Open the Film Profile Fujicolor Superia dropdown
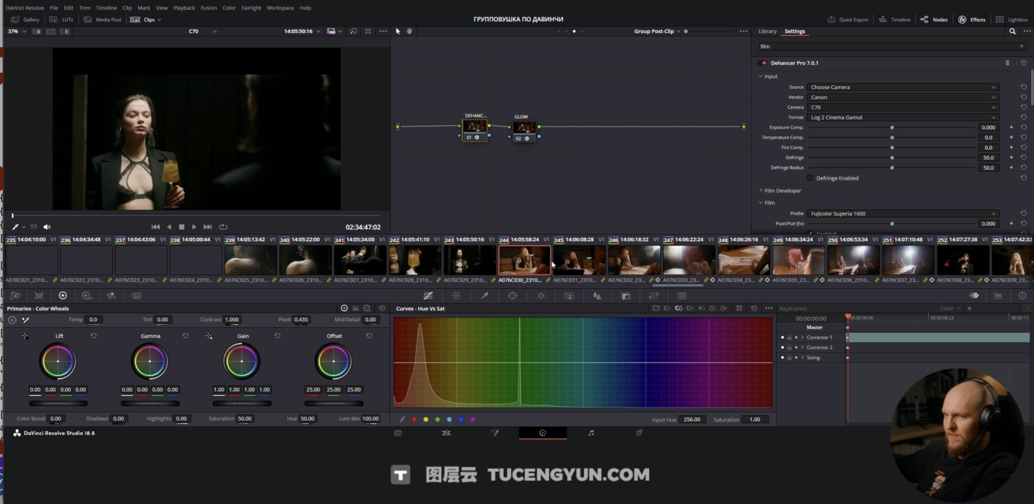 coord(903,213)
